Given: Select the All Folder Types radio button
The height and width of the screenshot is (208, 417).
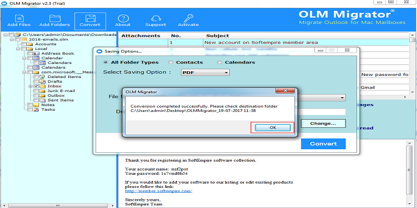Looking at the screenshot, I should (106, 62).
